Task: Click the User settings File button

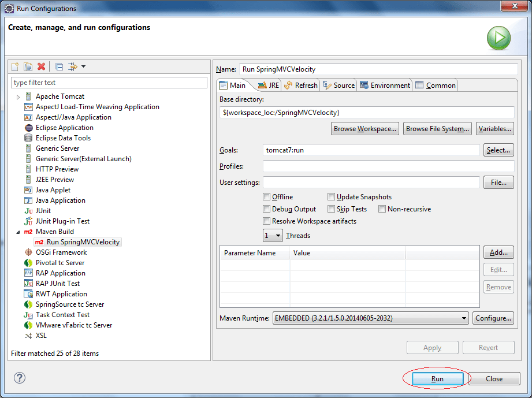Action: point(498,183)
